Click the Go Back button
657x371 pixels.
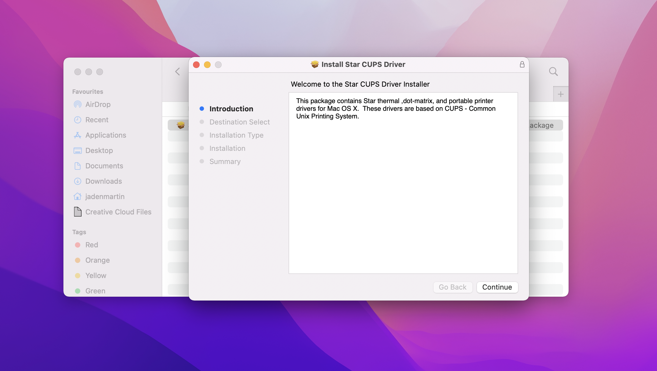point(452,287)
